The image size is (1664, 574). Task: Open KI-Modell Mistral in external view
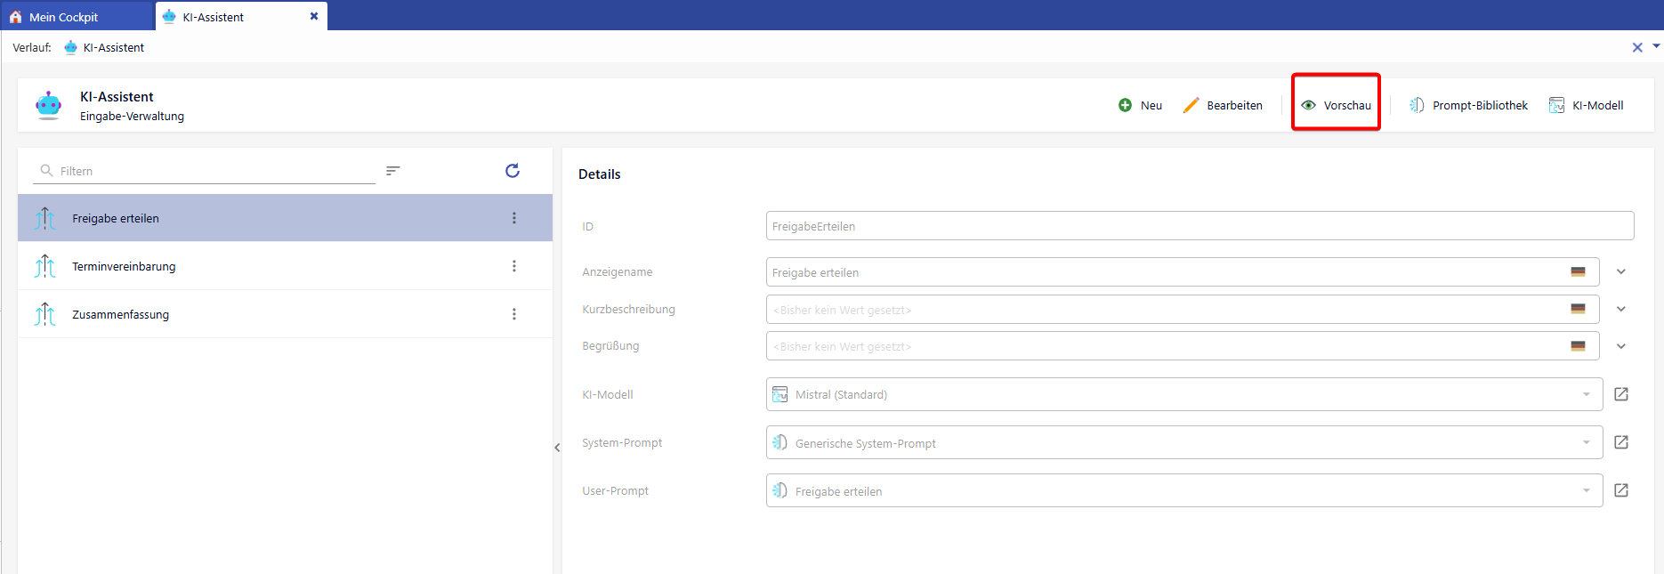click(x=1621, y=394)
